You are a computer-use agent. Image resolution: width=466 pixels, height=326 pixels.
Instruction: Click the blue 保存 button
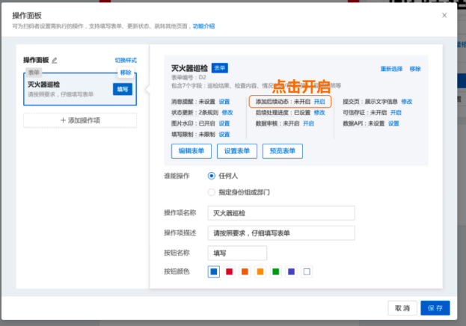pos(435,308)
